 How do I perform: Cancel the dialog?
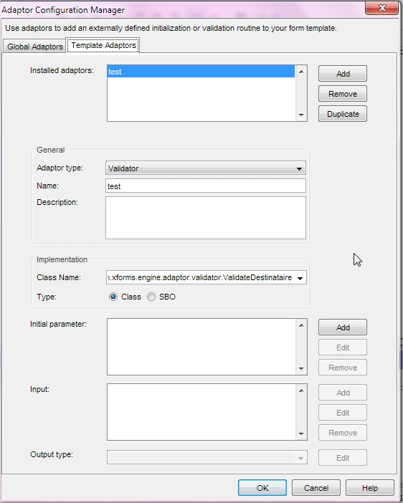coord(316,488)
